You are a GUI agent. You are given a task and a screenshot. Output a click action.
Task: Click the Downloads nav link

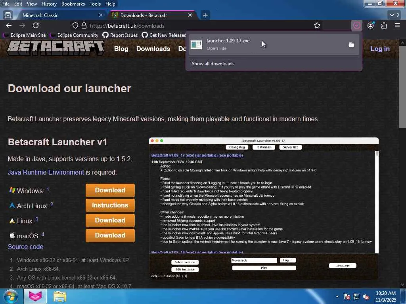tap(153, 49)
